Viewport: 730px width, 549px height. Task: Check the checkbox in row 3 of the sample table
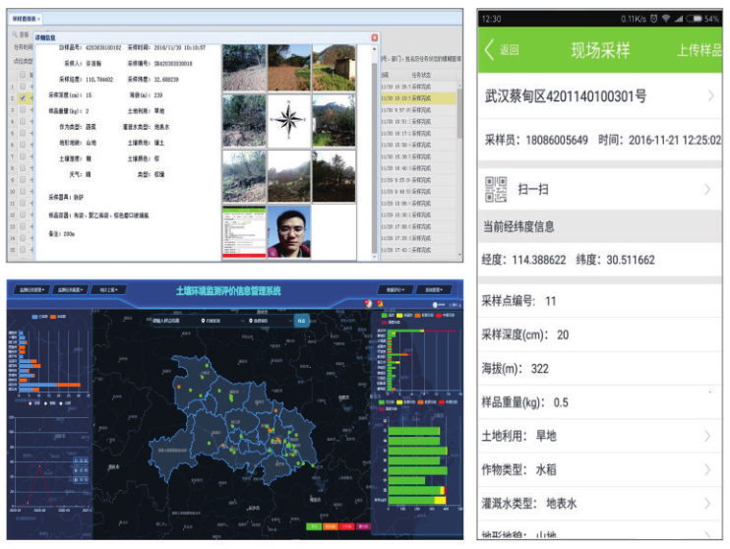(23, 109)
